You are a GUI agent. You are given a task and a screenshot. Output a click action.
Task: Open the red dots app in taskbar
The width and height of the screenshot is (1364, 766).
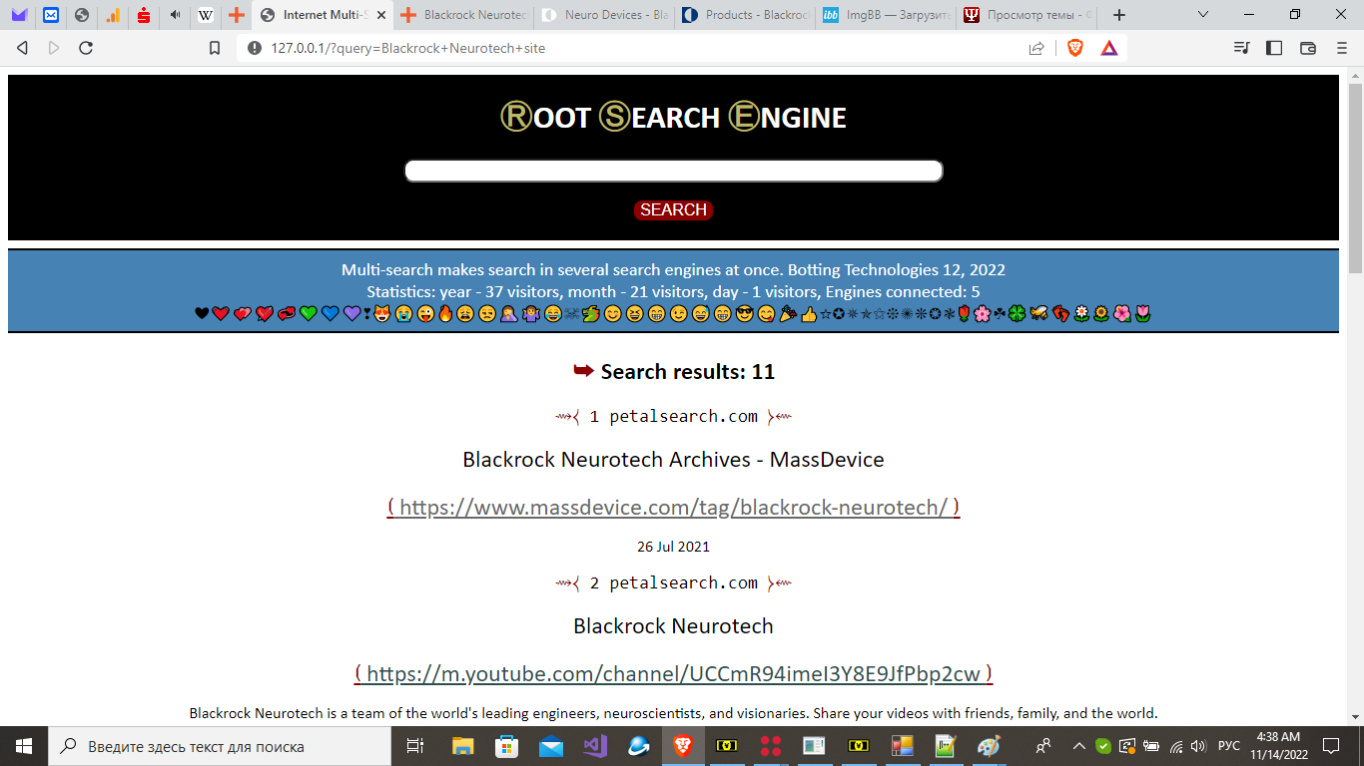770,746
